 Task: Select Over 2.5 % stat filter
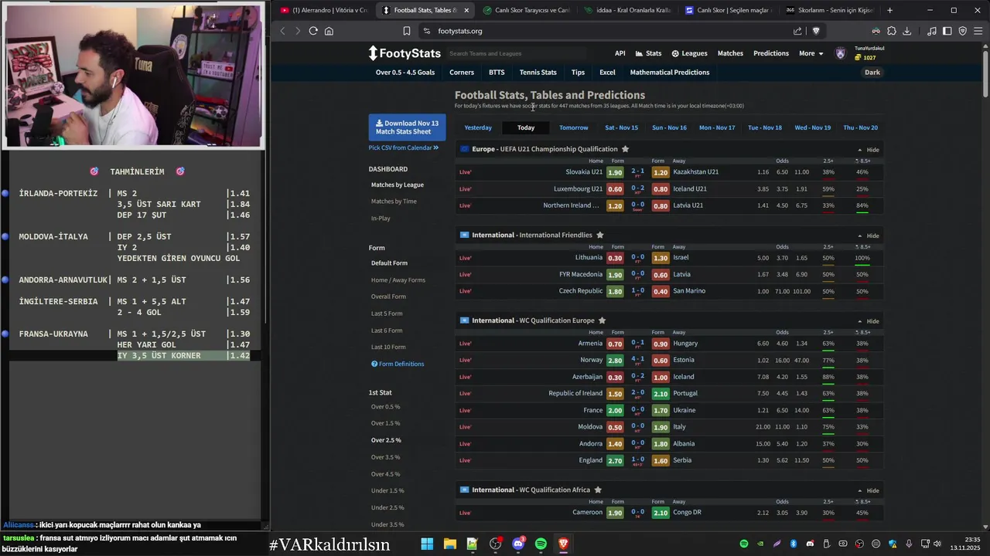pos(386,440)
